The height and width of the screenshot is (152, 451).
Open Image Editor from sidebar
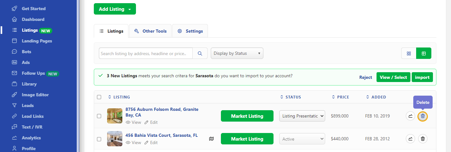click(x=35, y=95)
